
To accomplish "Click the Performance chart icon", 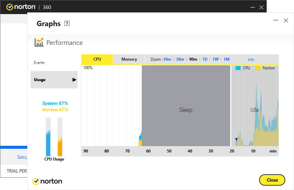I will [x=39, y=42].
